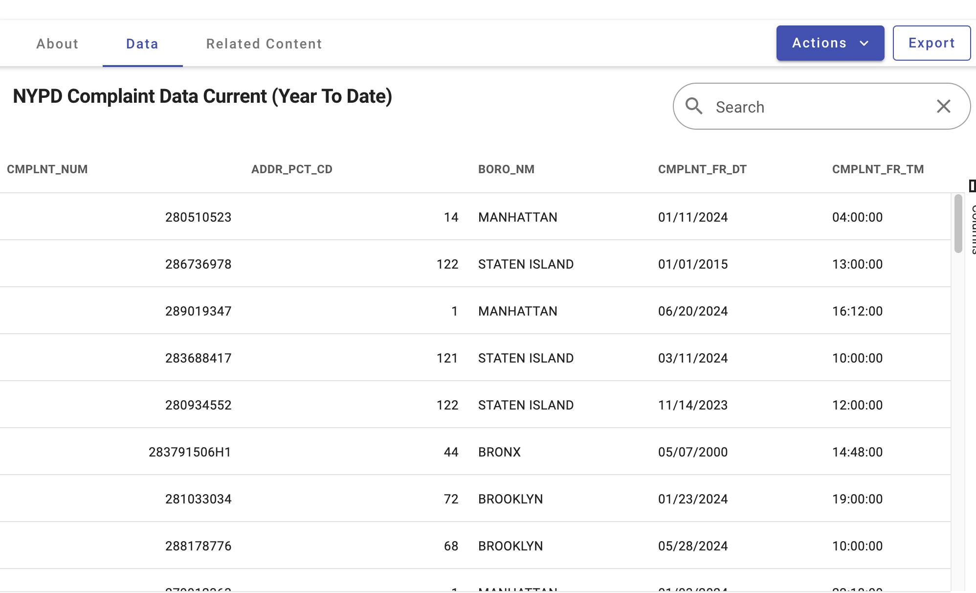Sort by CMPLNT_NUM column header
Image resolution: width=976 pixels, height=593 pixels.
47,169
